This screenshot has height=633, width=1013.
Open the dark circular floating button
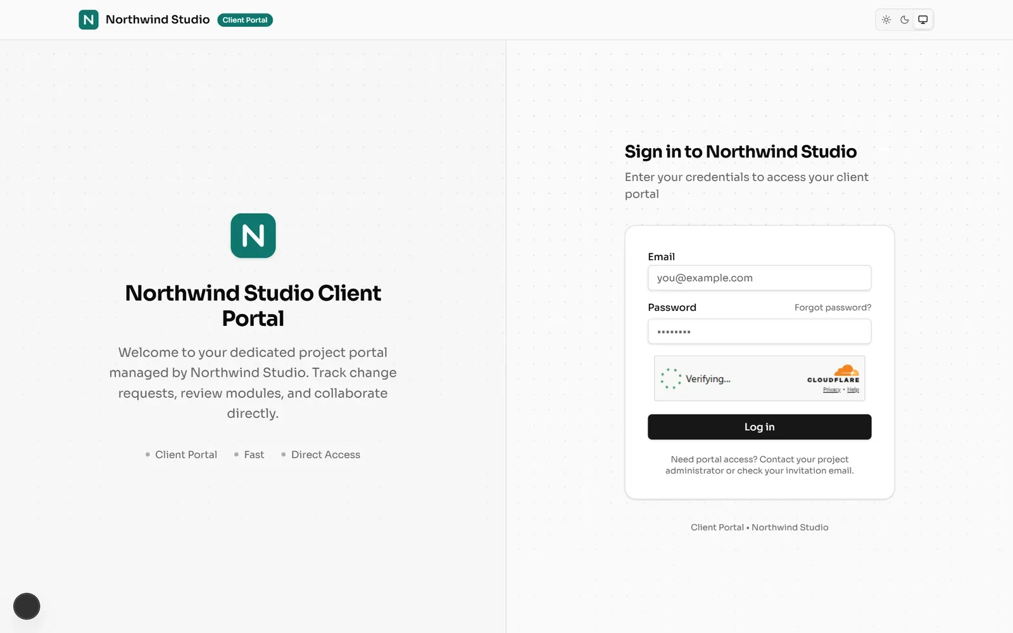27,606
